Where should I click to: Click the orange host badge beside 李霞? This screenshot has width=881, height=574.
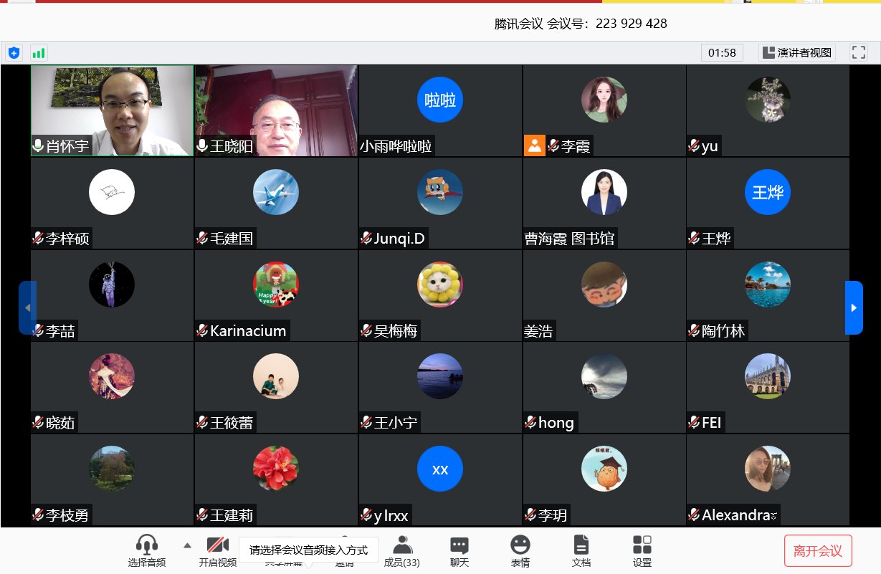(x=534, y=145)
